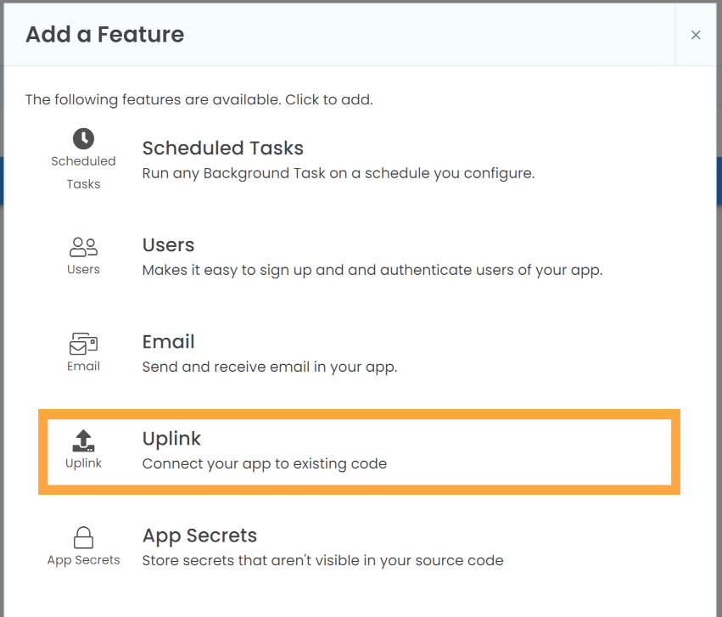Screen dimensions: 722x617
Task: Click the App Secrets heading text
Action: tap(199, 536)
